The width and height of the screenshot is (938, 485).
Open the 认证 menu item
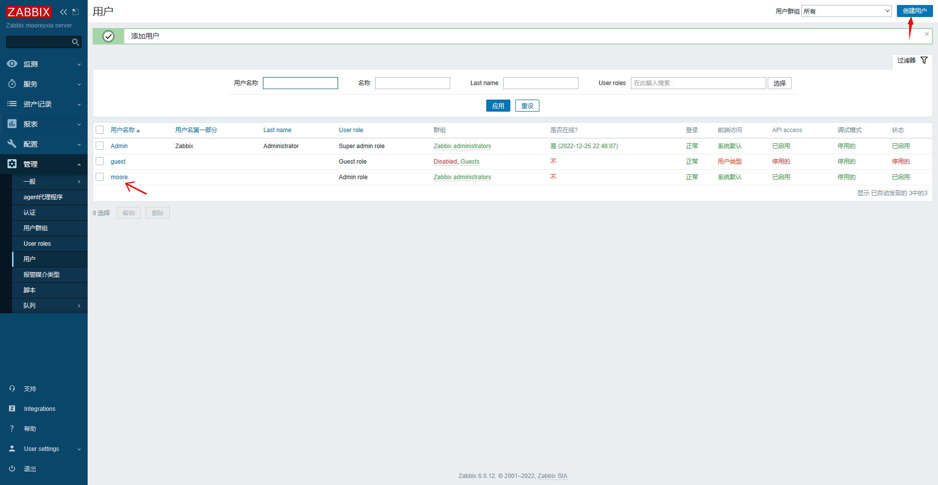(50, 213)
